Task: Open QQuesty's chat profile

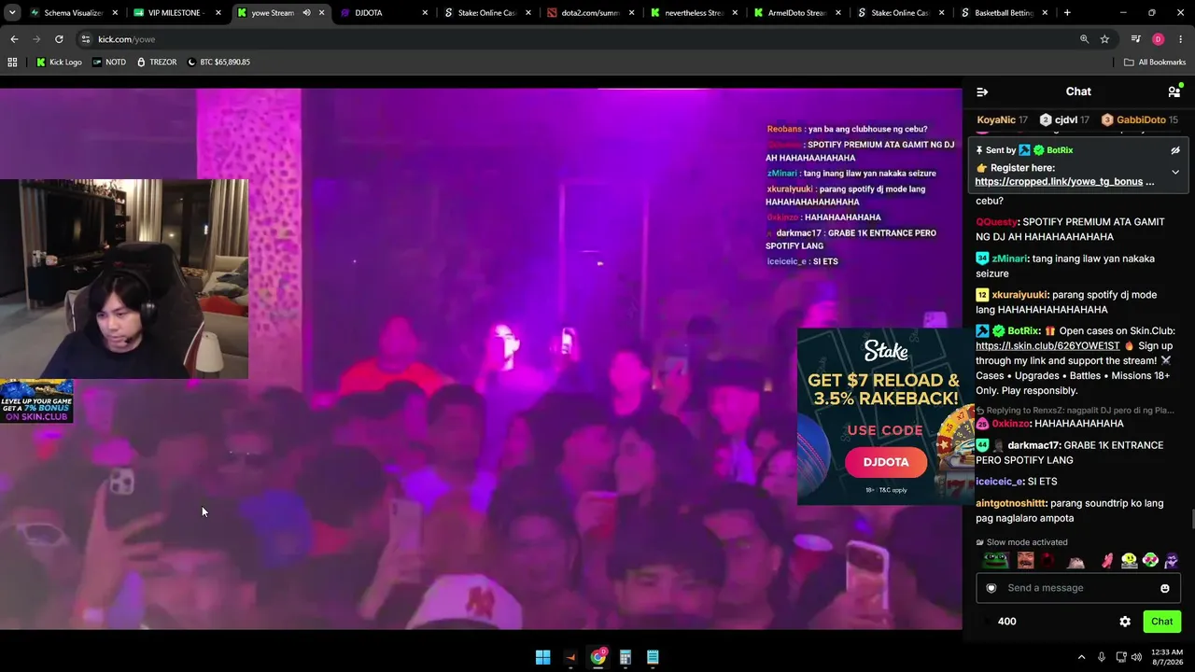Action: pyautogui.click(x=996, y=222)
